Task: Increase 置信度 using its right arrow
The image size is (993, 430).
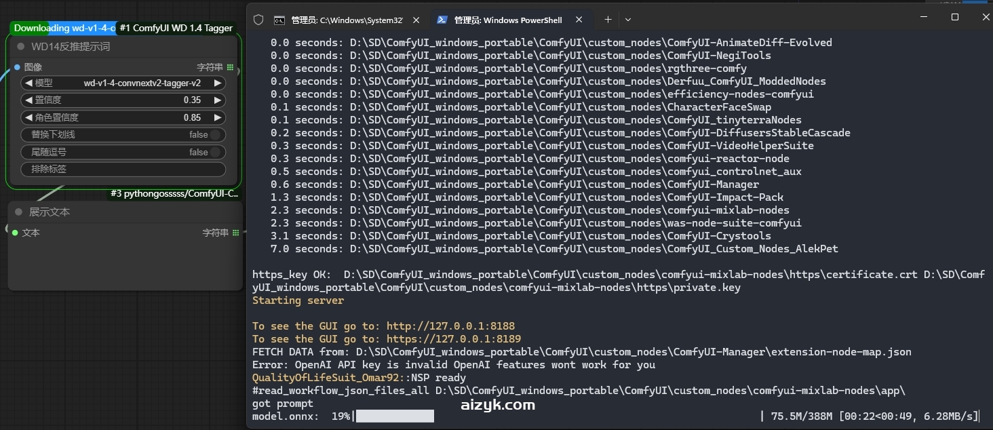Action: [x=218, y=100]
